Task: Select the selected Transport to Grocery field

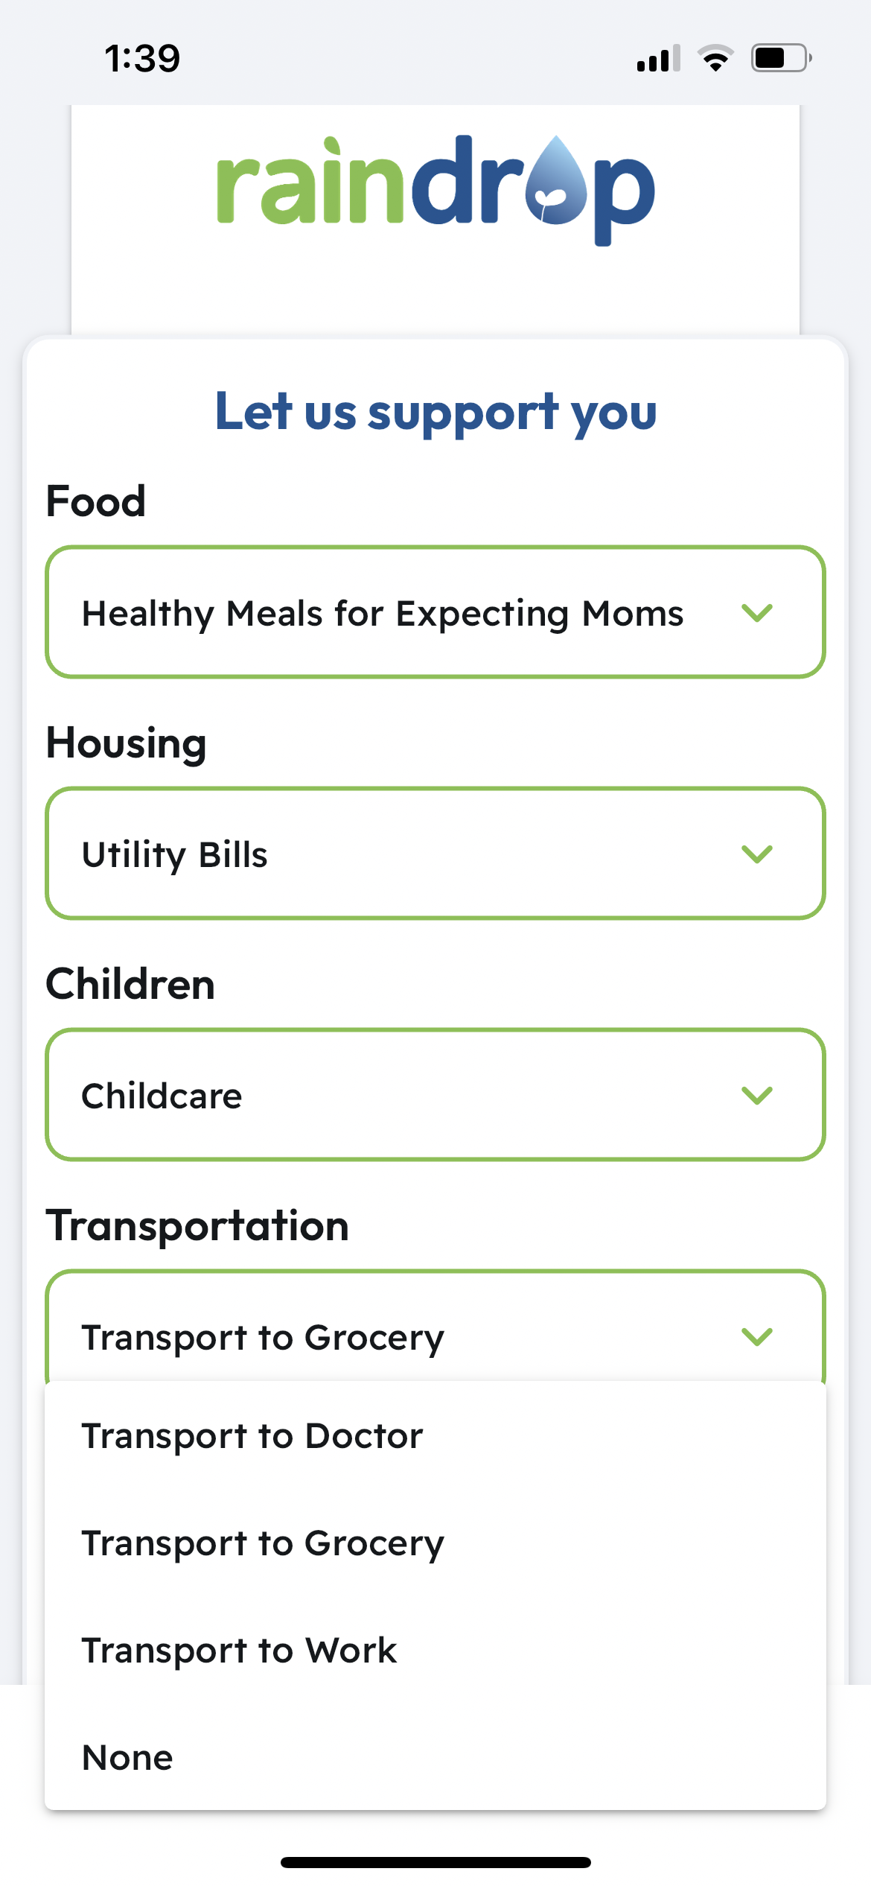Action: point(435,1327)
